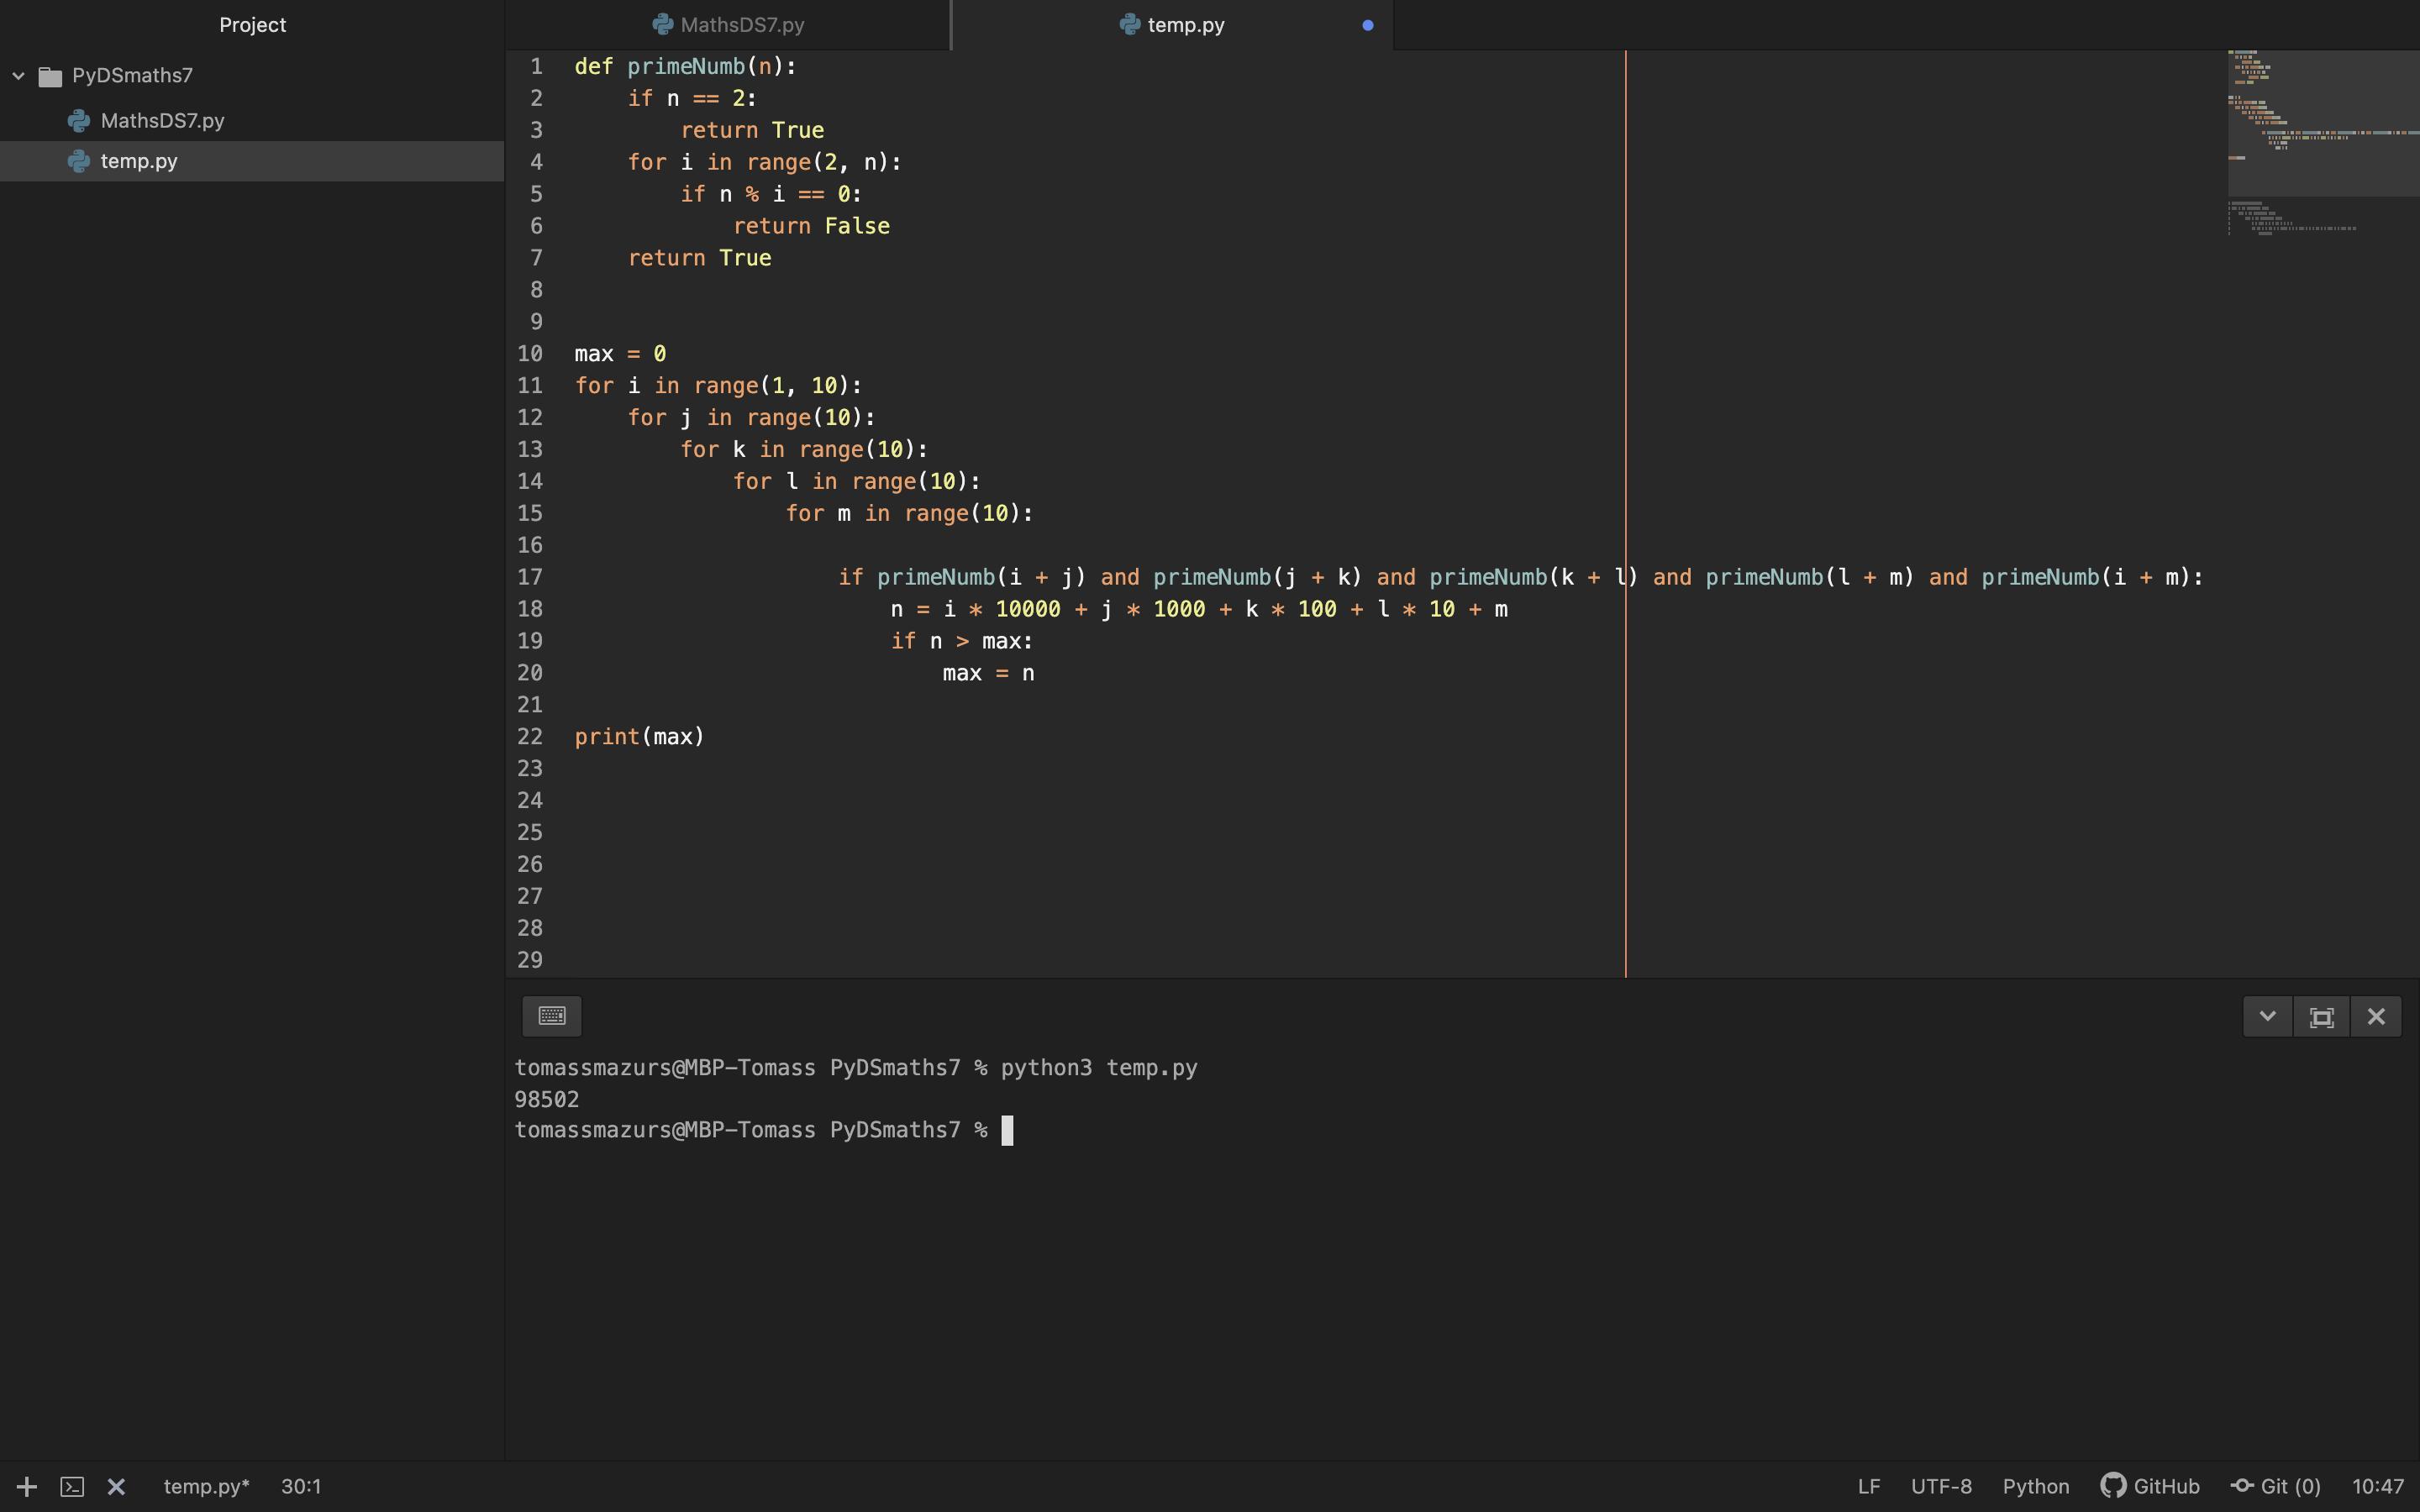Click the X icon in status bar
2420x1512 pixels.
[116, 1486]
